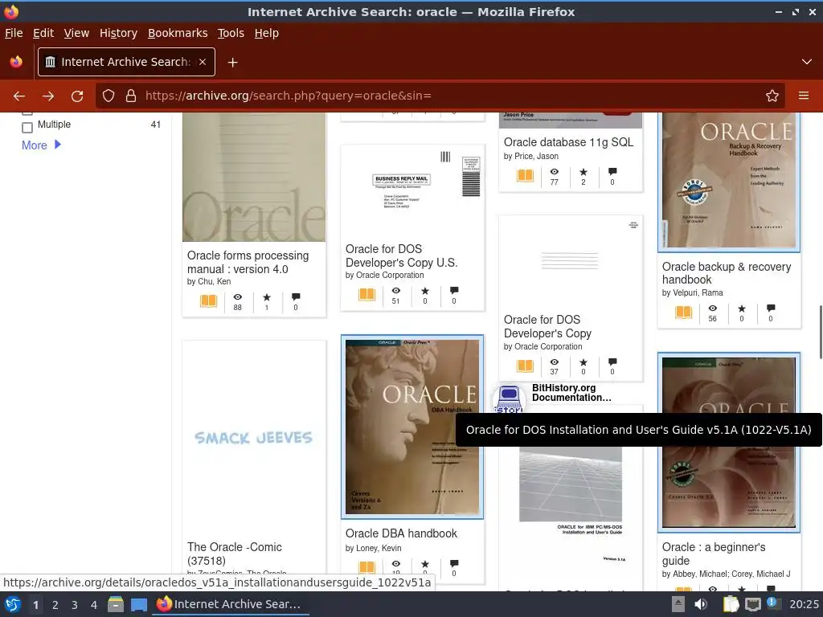This screenshot has height=617, width=823.
Task: Click book icon under Oracle backup & recovery handbook
Action: [683, 313]
